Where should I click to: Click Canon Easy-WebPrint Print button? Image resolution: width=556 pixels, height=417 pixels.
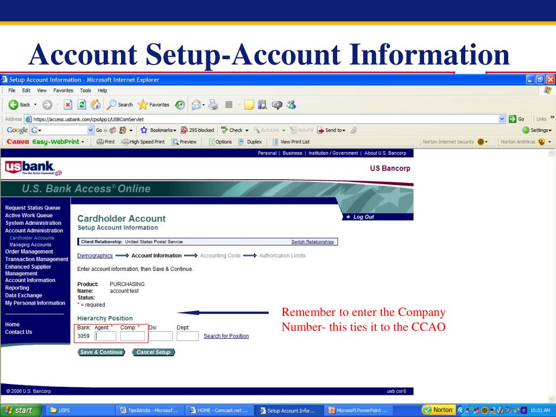pos(106,142)
